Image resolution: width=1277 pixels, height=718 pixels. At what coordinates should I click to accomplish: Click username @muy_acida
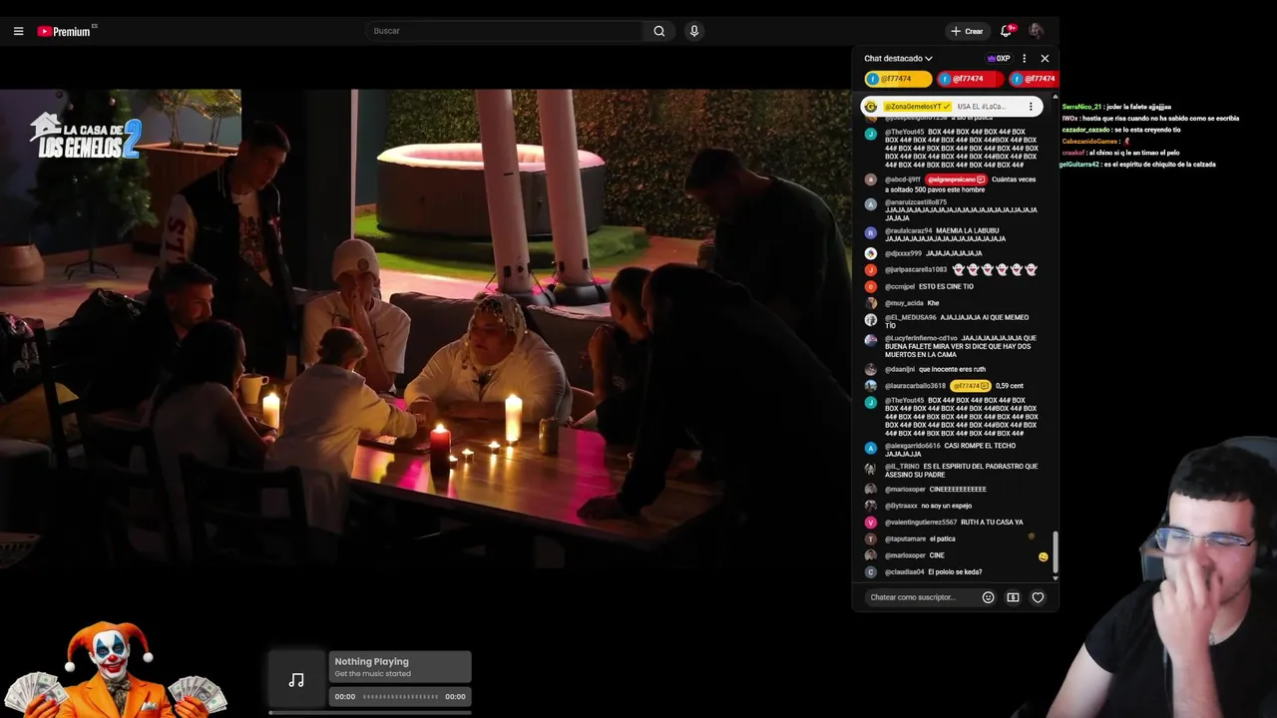(x=904, y=303)
